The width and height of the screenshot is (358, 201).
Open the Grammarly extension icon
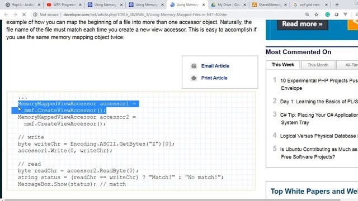327,15
